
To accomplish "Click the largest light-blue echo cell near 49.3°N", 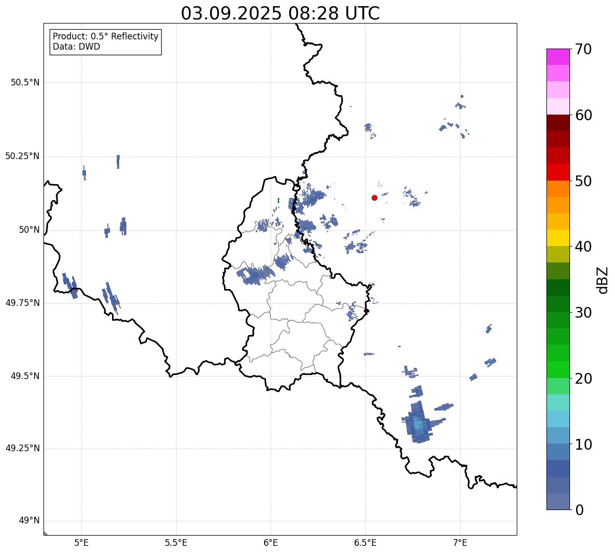I will click(x=419, y=423).
